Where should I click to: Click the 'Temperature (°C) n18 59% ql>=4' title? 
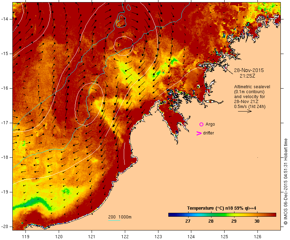(222, 208)
